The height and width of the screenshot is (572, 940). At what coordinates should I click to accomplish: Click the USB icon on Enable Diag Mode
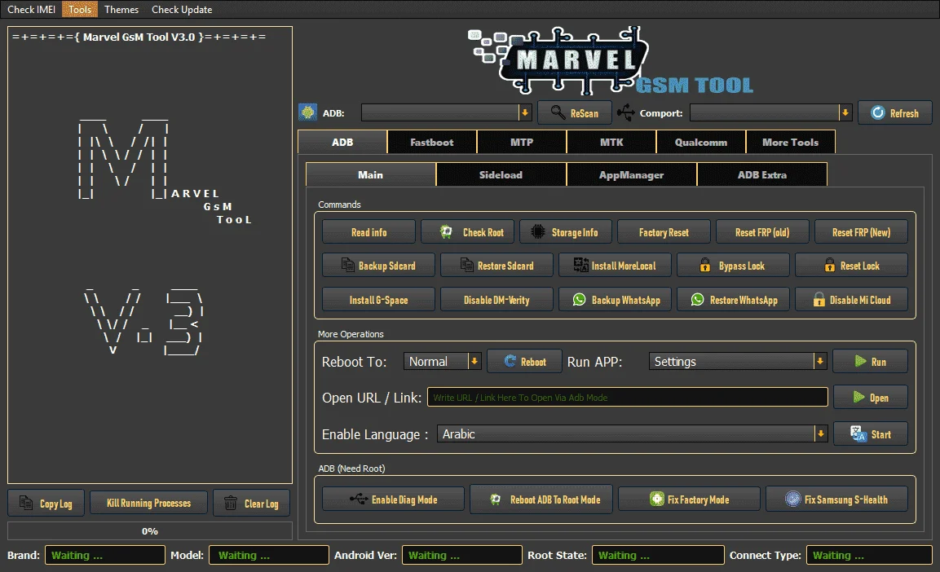coord(359,499)
